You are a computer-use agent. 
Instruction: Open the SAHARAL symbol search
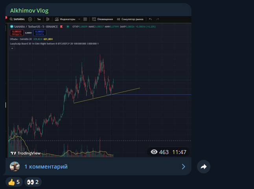point(17,19)
